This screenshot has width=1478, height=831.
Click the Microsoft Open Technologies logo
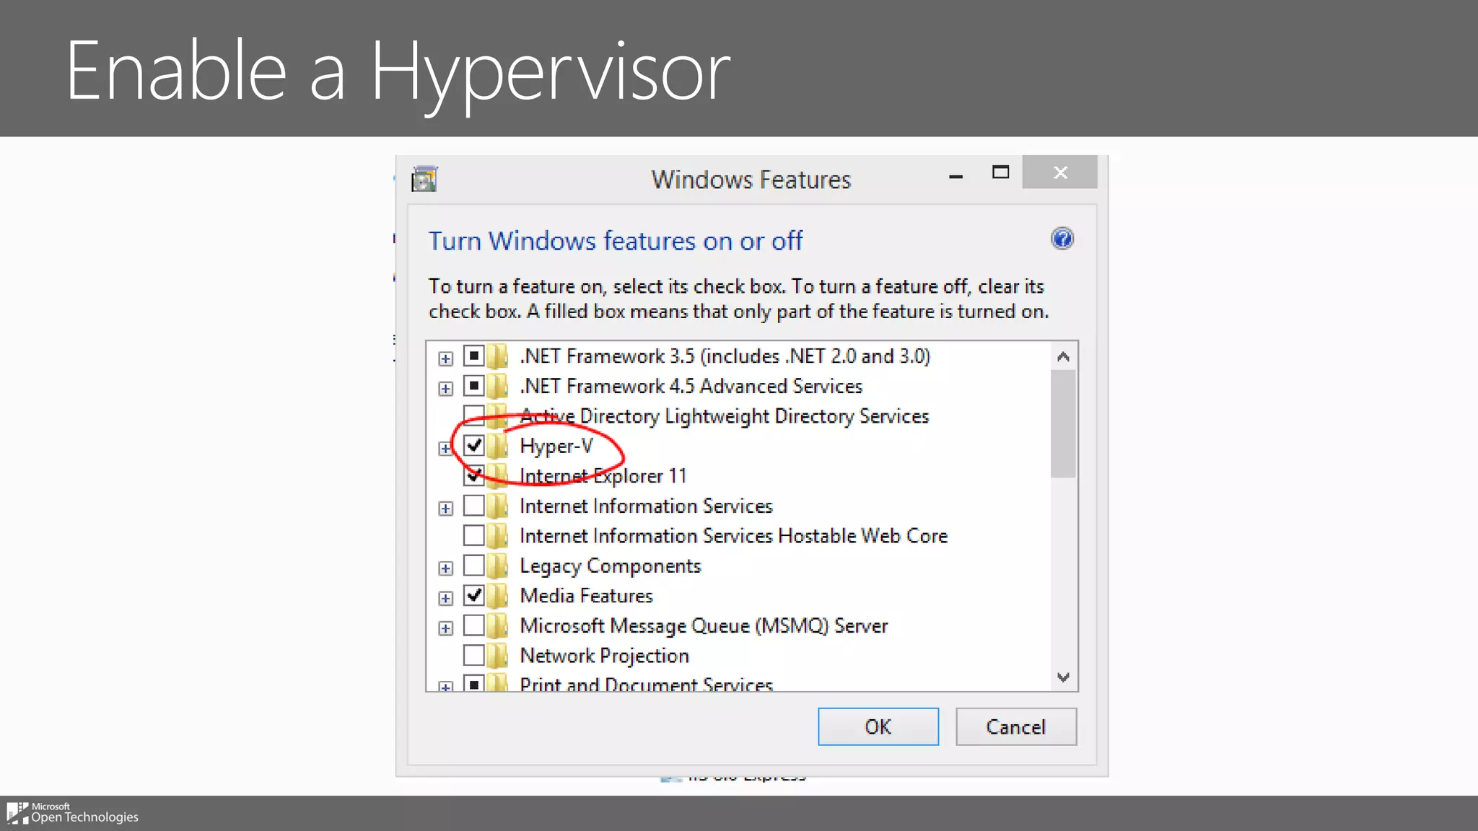point(72,813)
